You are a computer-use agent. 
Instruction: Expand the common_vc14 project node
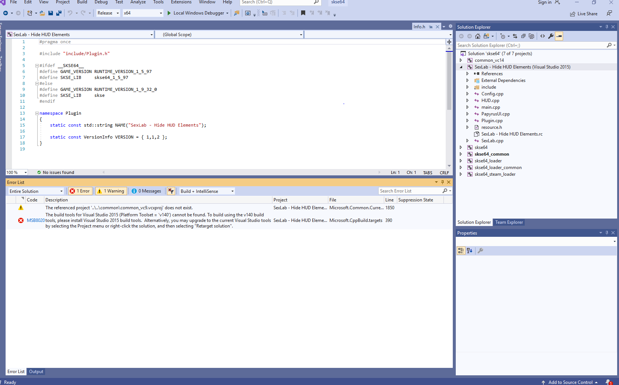click(x=461, y=60)
